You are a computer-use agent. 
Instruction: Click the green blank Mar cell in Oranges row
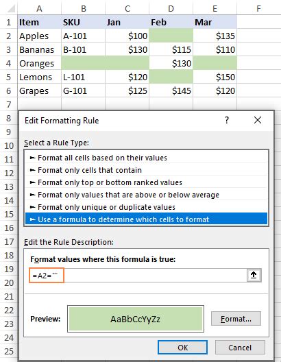215,63
